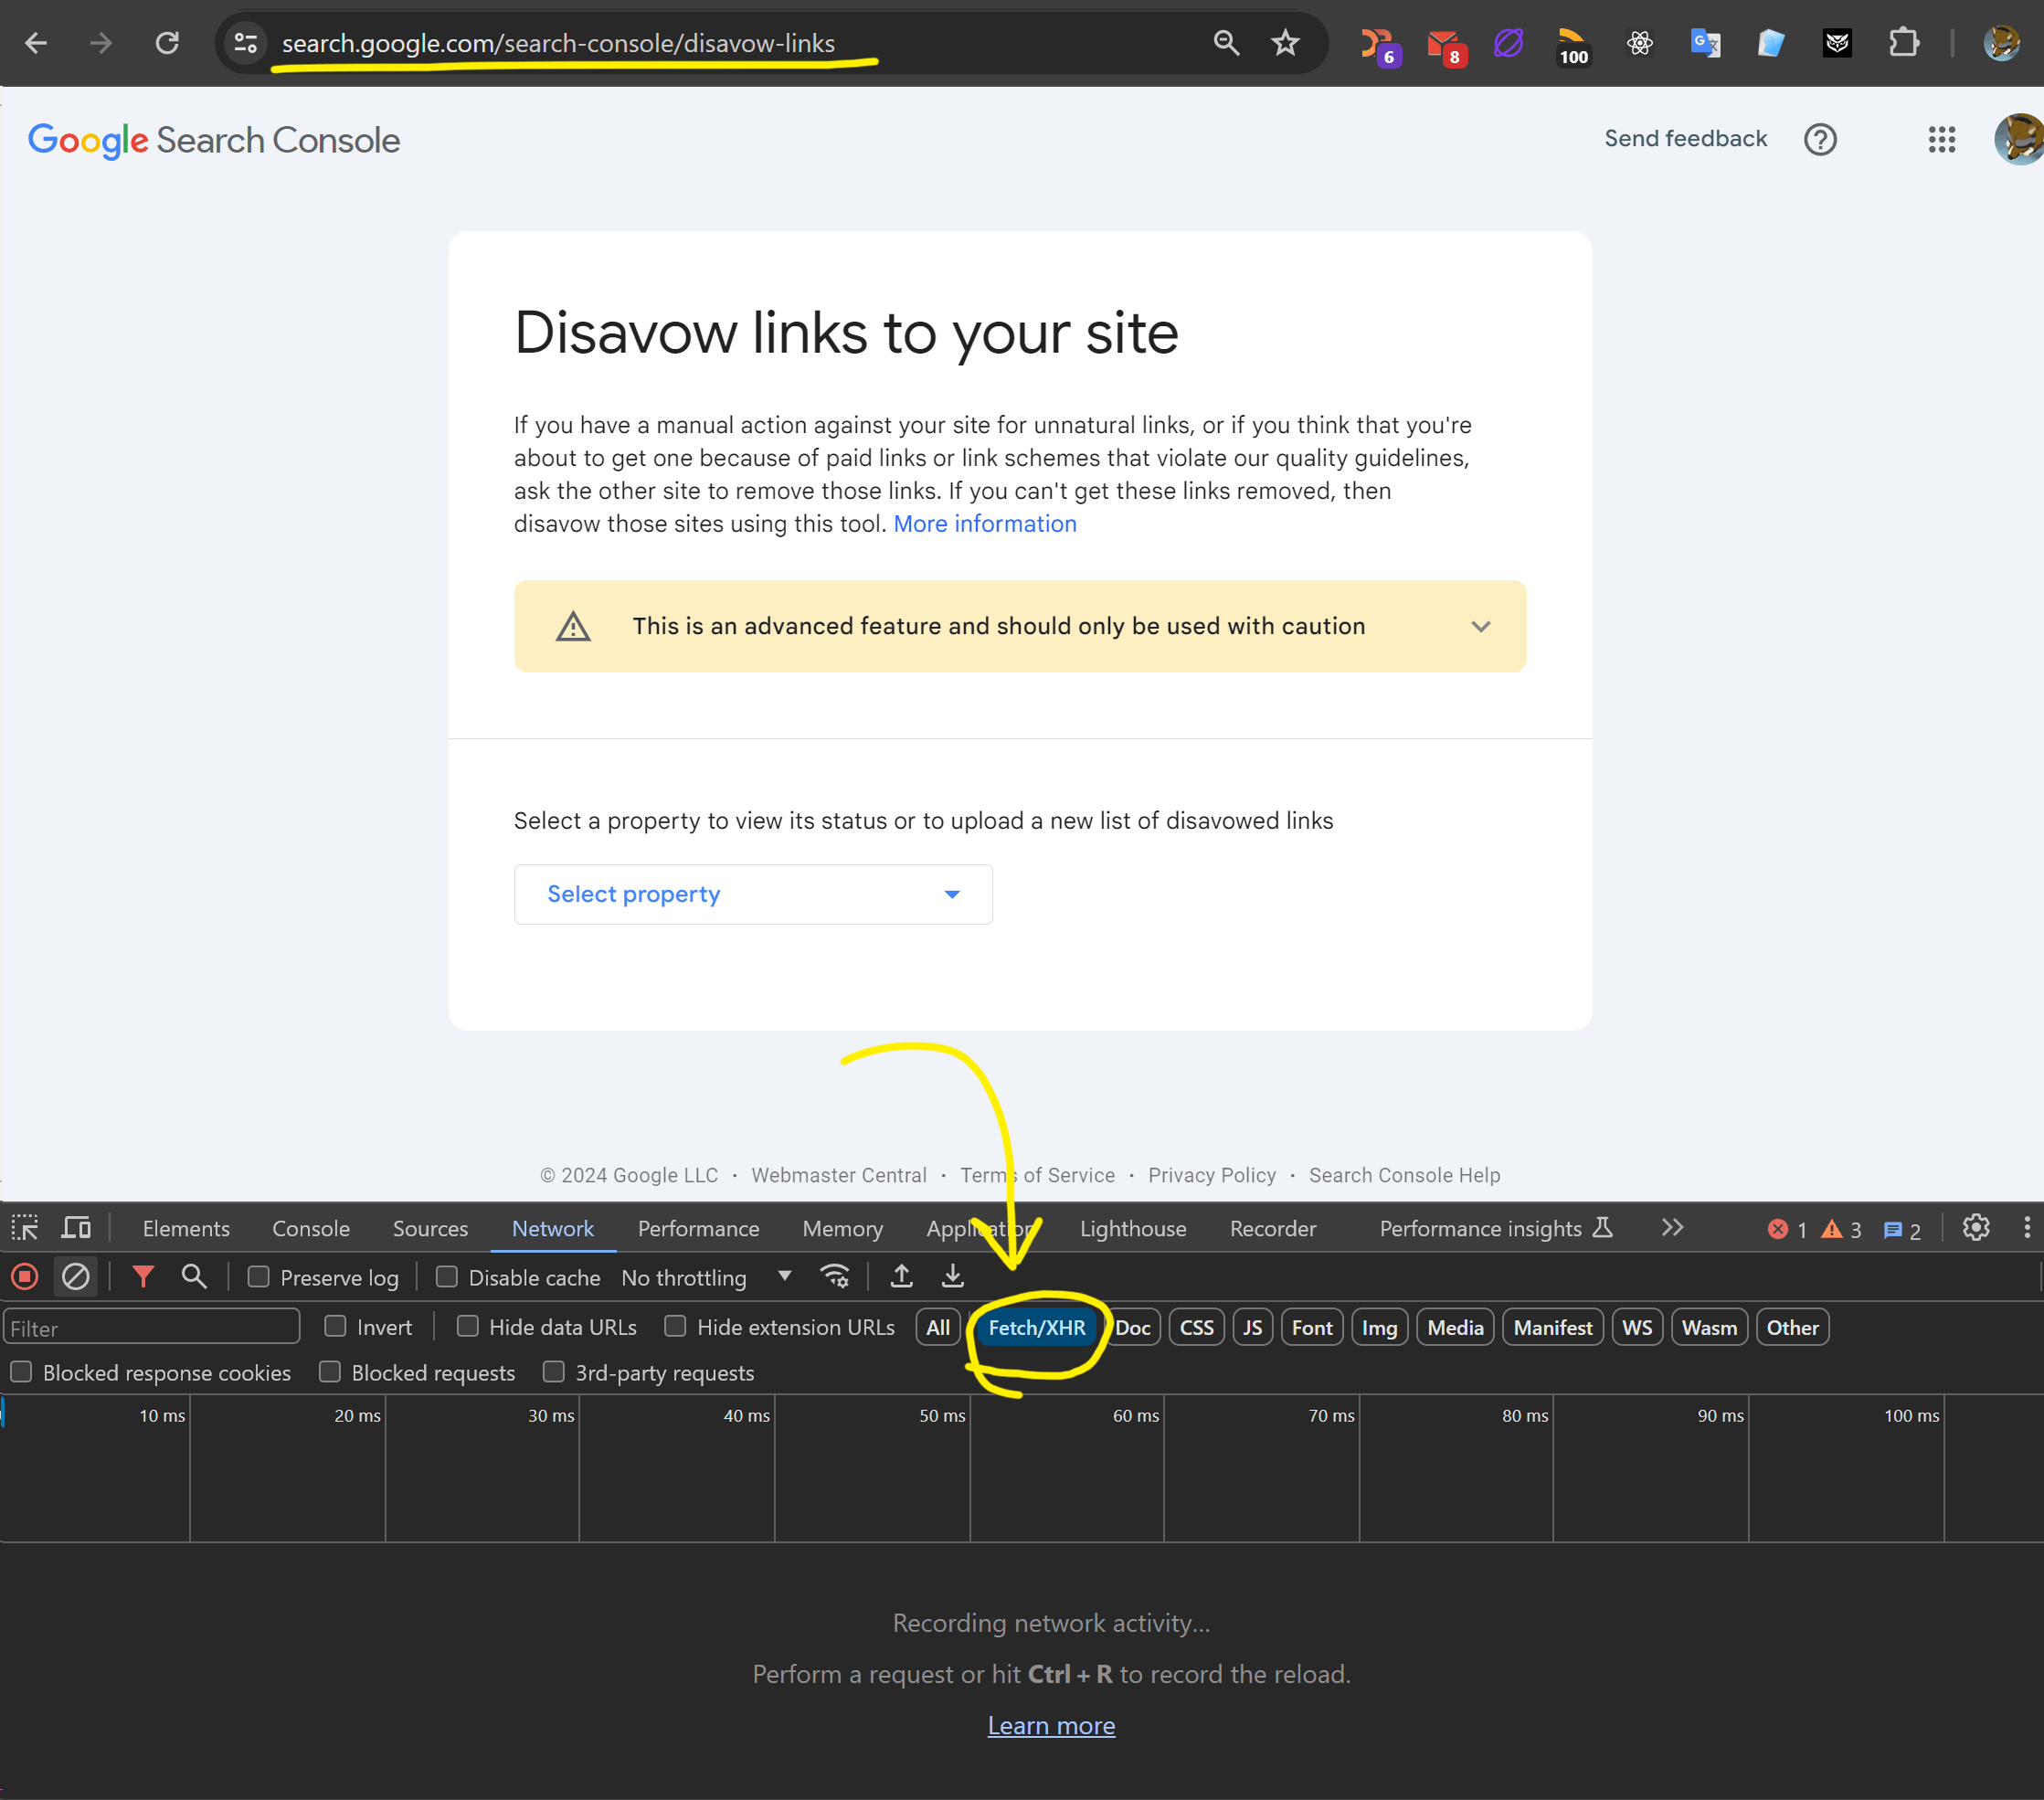
Task: Open the Google apps grid icon
Action: tap(1941, 140)
